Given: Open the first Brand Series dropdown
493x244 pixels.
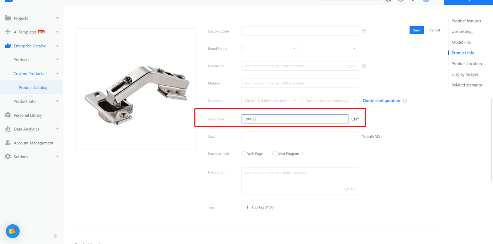Looking at the screenshot, I should click(270, 48).
